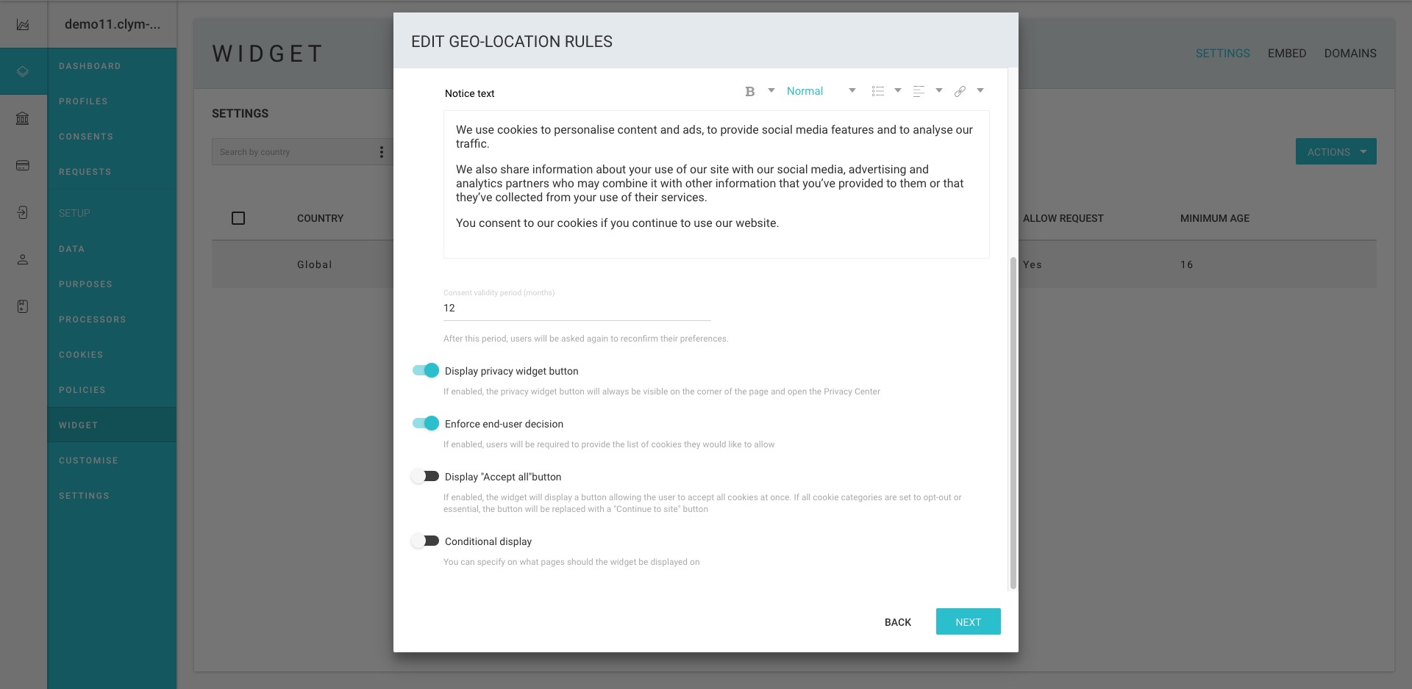Screen dimensions: 1412x689
Task: Expand the list type dropdown arrow
Action: [898, 90]
